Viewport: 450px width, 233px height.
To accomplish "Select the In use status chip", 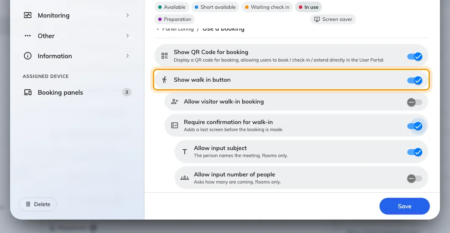I will (x=309, y=7).
